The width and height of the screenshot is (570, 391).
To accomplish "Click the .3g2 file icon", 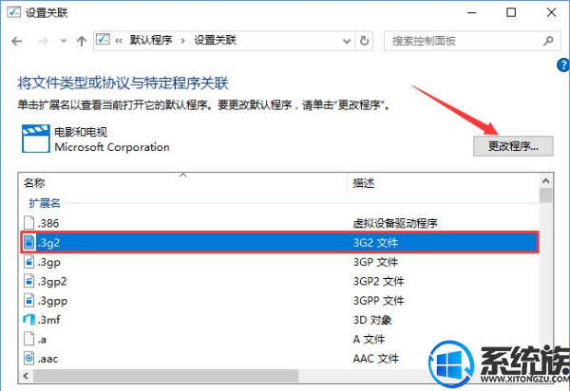I will (x=29, y=242).
